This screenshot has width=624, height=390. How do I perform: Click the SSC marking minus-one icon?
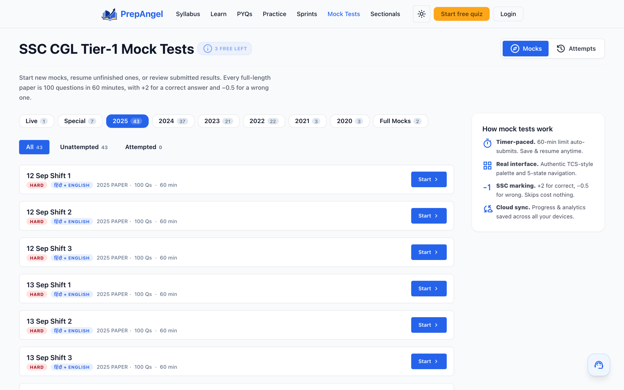pyautogui.click(x=487, y=187)
